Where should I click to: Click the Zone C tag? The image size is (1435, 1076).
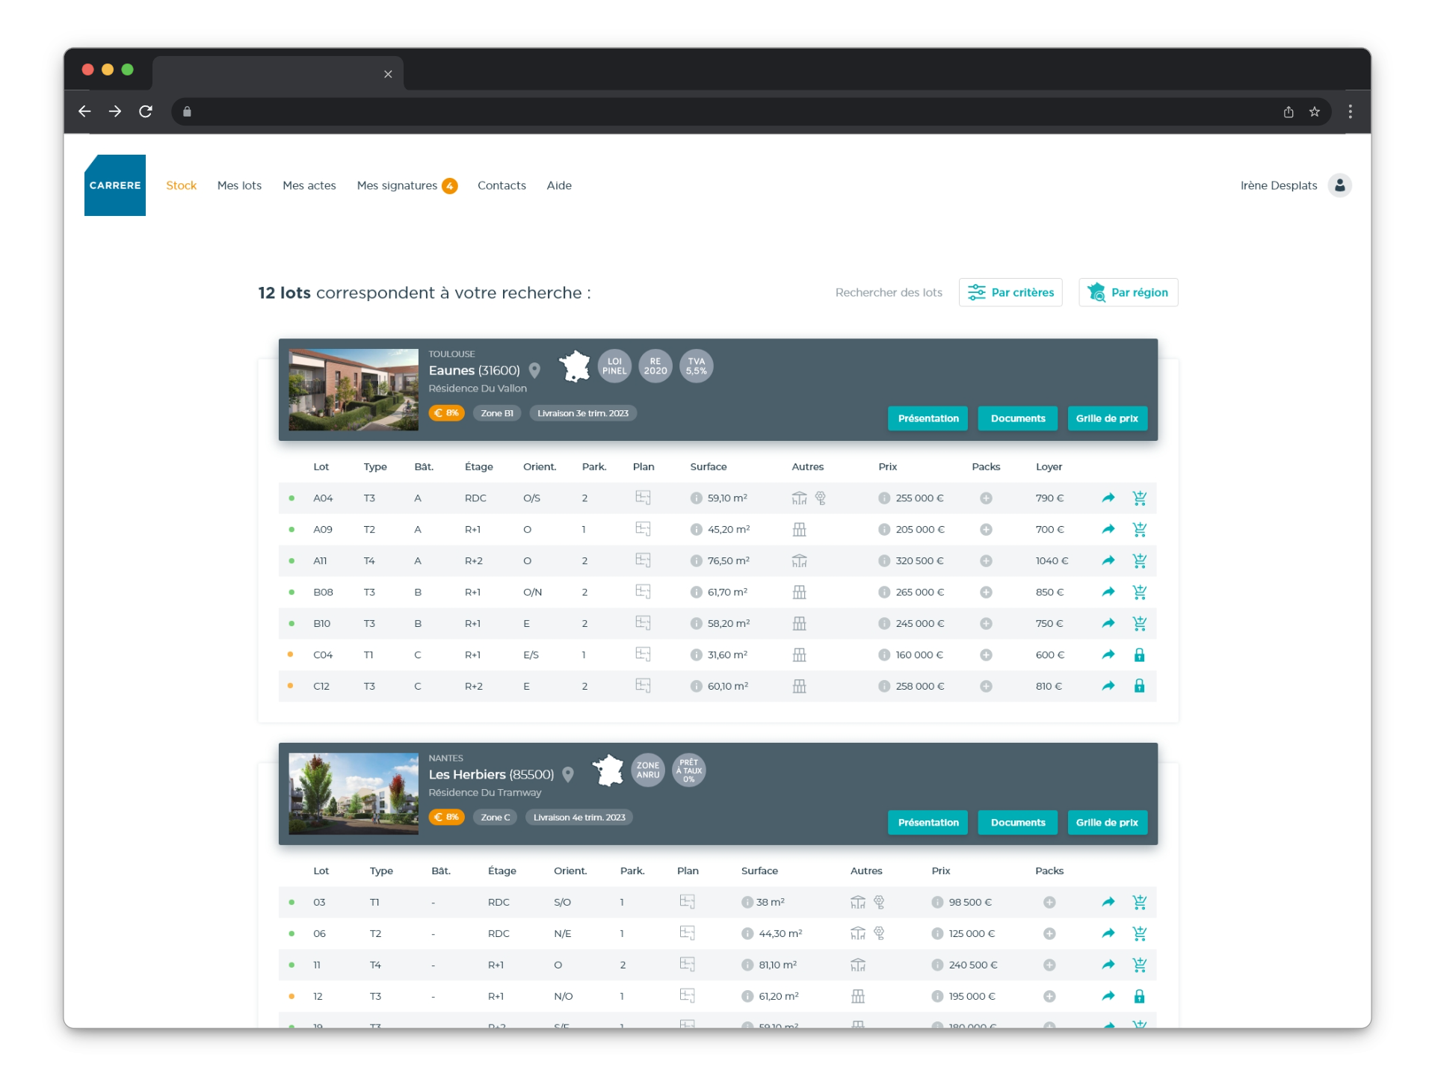tap(495, 817)
